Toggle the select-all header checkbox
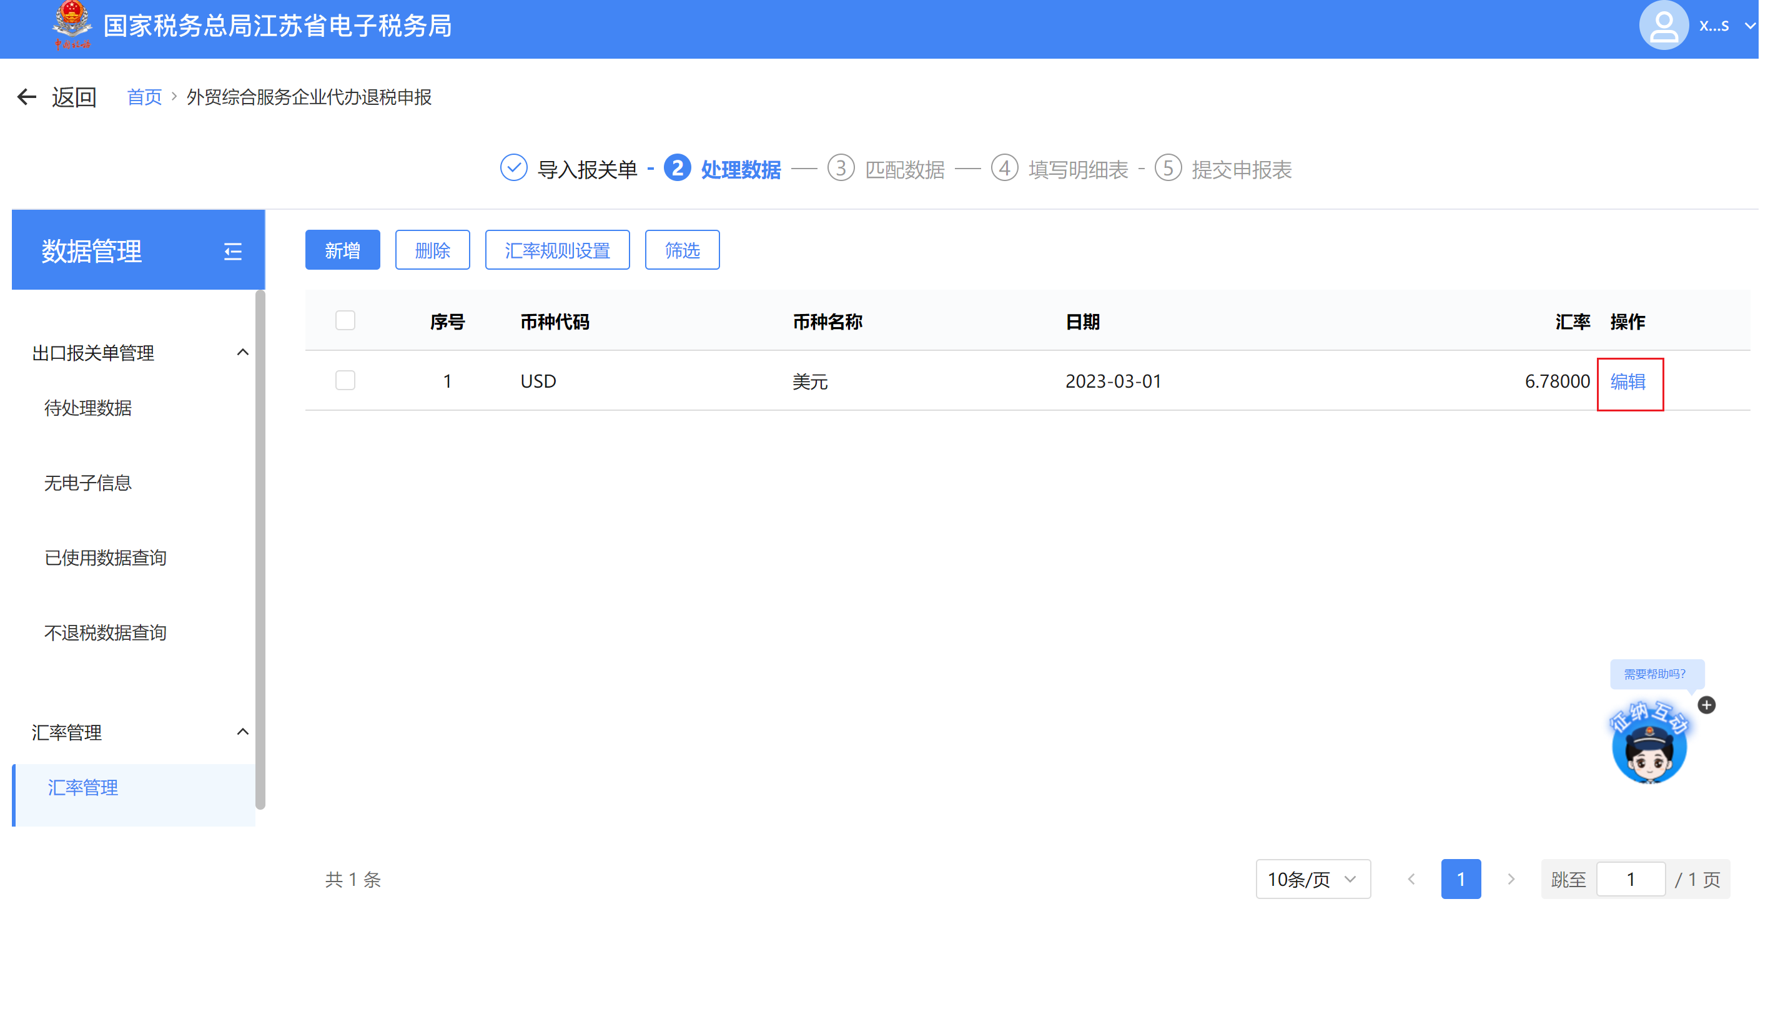This screenshot has width=1783, height=1012. (345, 320)
